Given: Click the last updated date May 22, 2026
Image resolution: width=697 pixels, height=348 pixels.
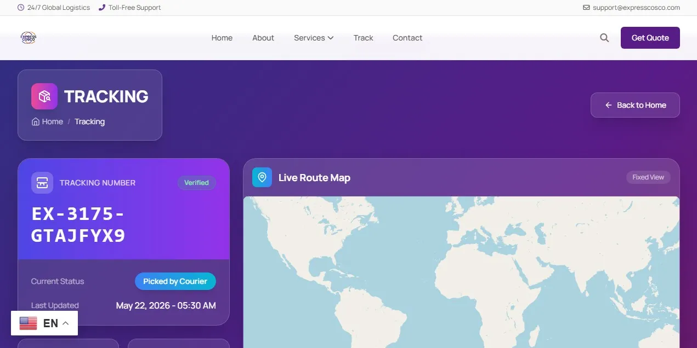Looking at the screenshot, I should (166, 305).
